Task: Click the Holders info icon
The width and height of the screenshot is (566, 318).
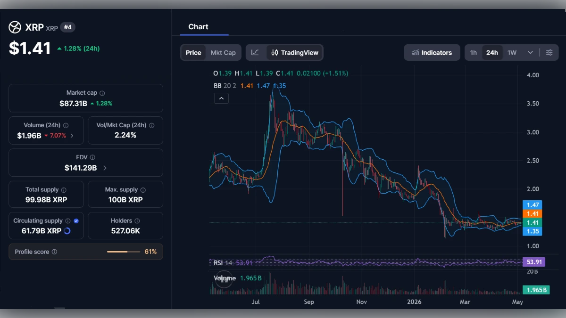Action: coord(137,221)
